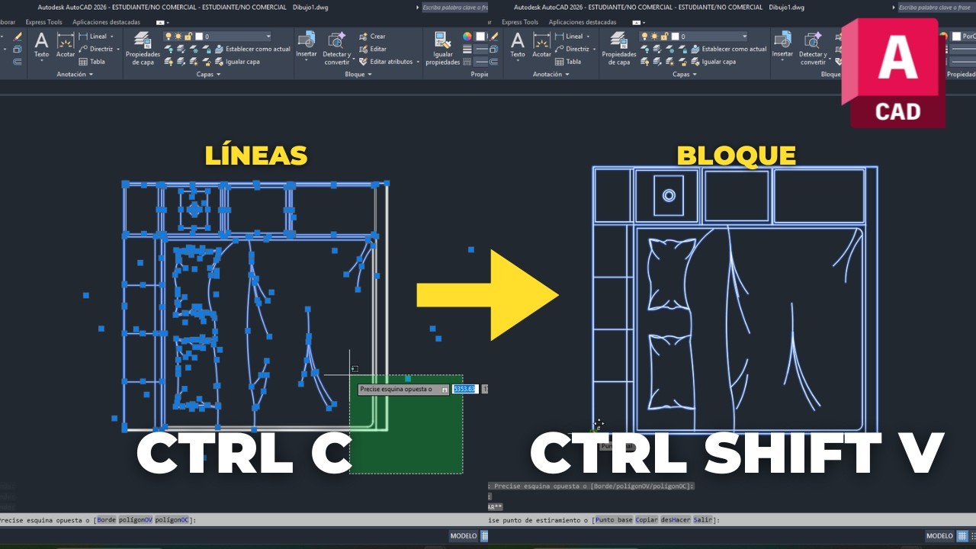
Task: Select the Acotar tool in right window
Action: tap(541, 45)
